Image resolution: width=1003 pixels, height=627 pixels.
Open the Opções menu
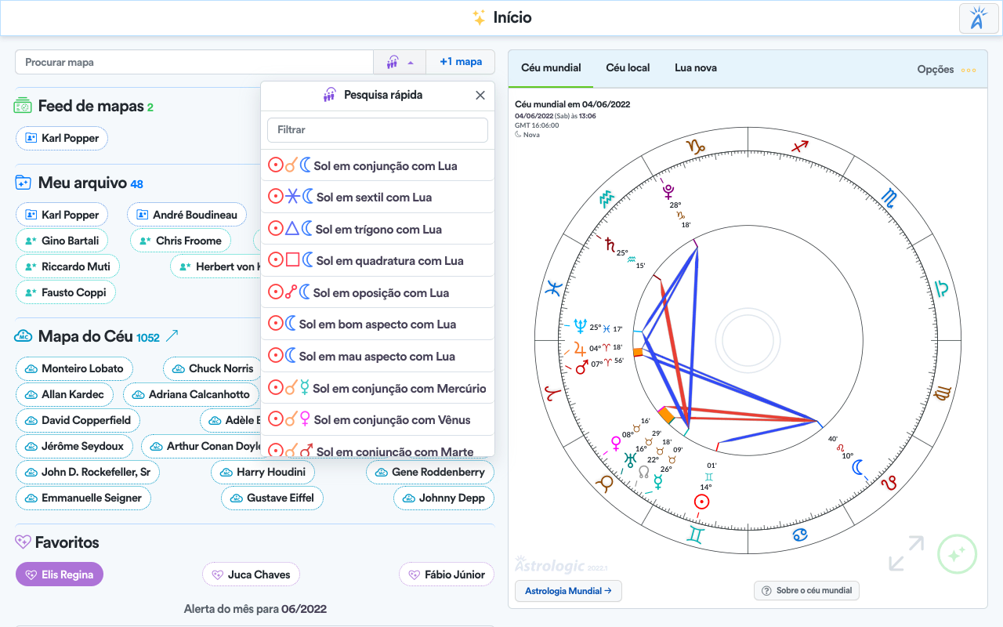[x=946, y=69]
